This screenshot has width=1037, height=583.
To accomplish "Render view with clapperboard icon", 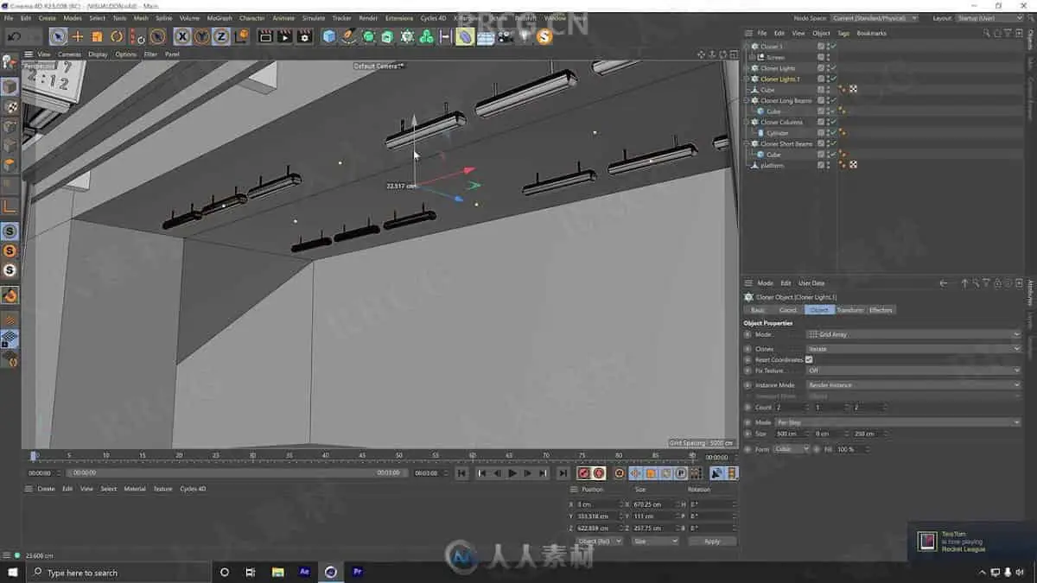I will coord(265,36).
